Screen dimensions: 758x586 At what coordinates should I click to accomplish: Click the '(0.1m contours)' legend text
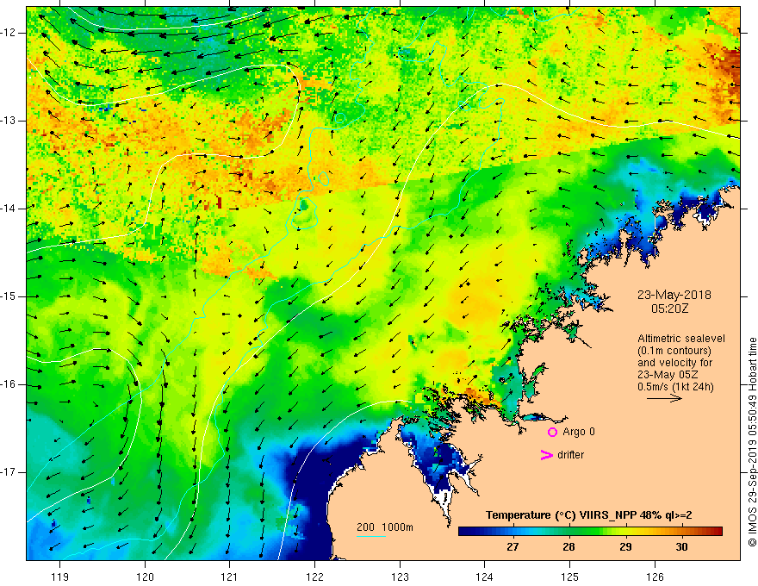(x=674, y=351)
